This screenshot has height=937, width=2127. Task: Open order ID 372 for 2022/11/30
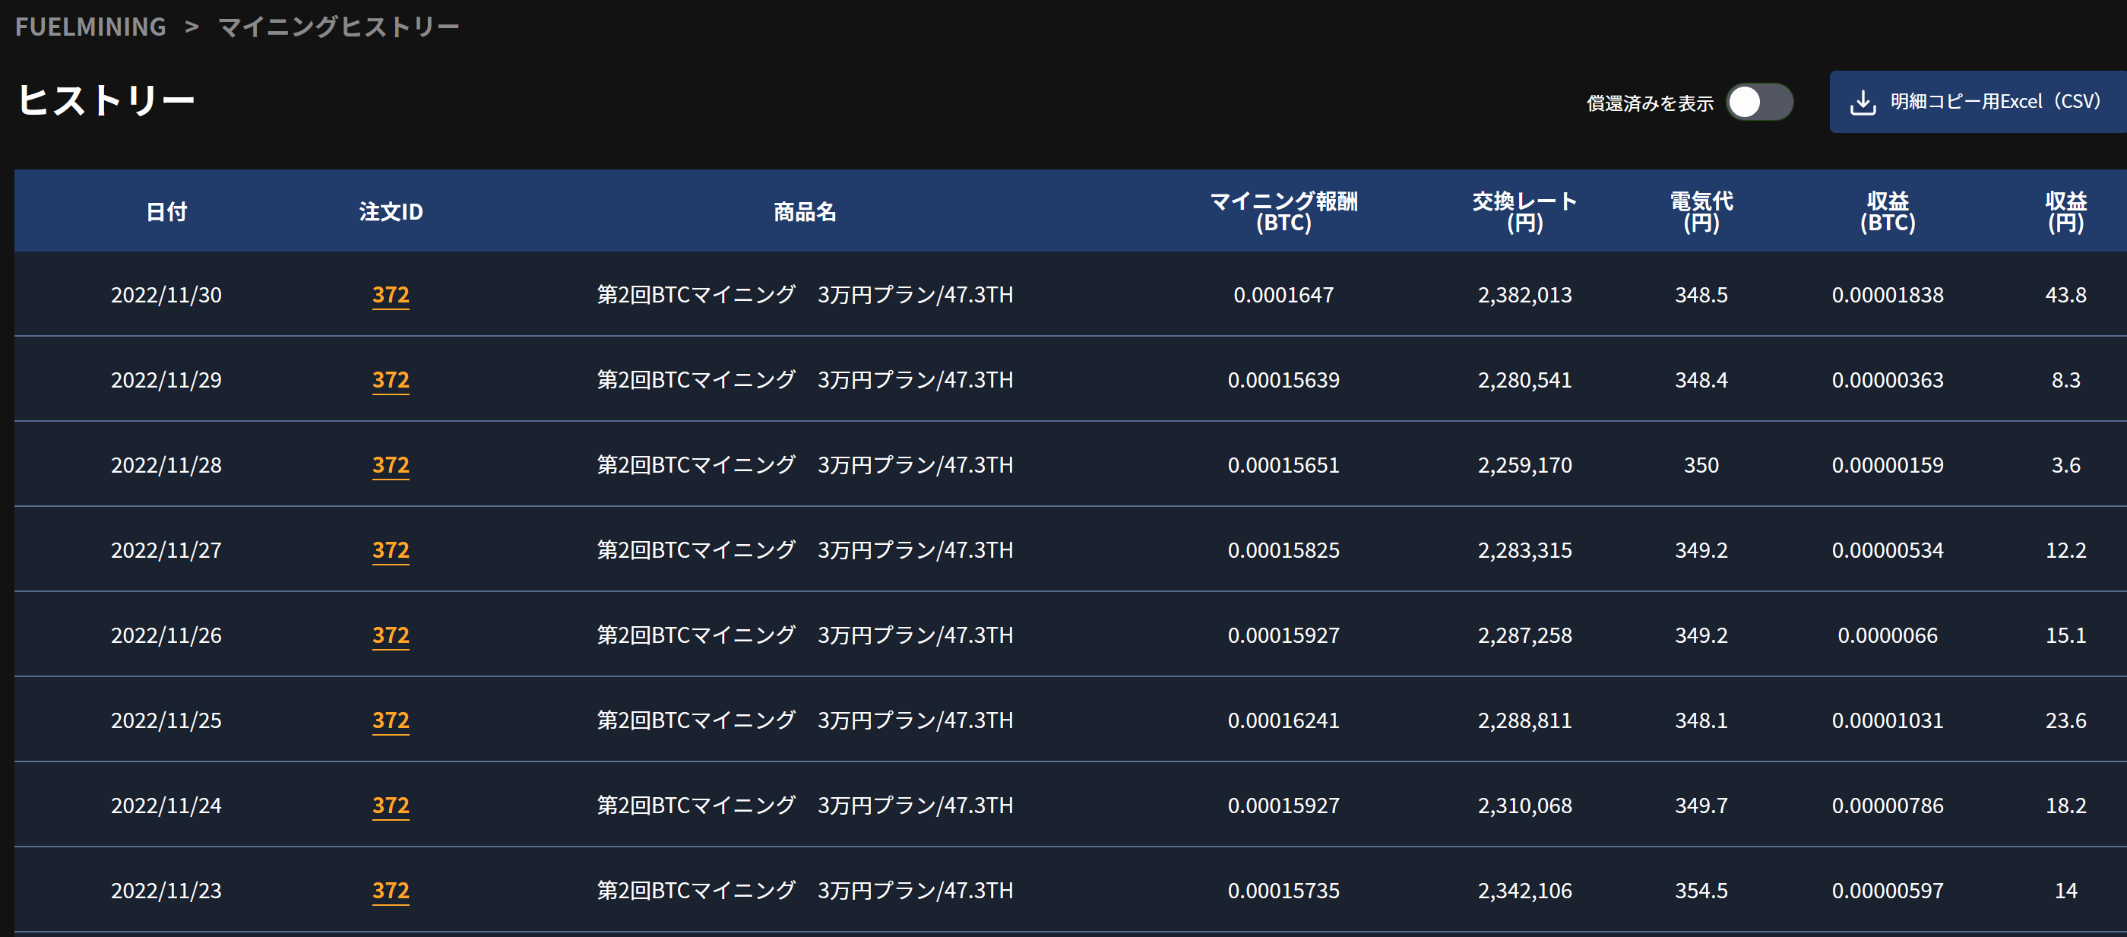[x=391, y=295]
